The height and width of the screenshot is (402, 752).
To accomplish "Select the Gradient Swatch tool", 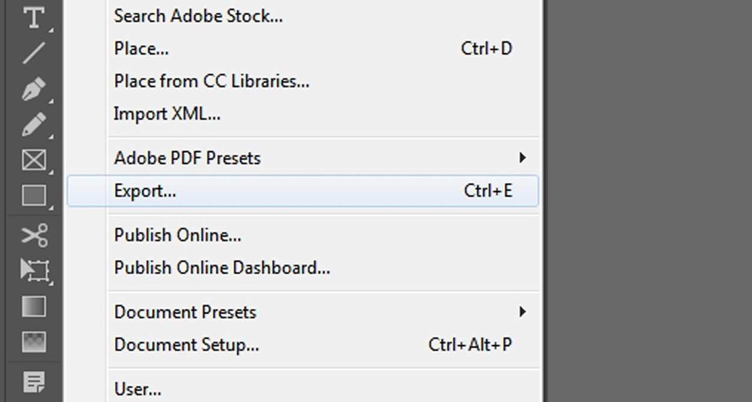I will 34,306.
